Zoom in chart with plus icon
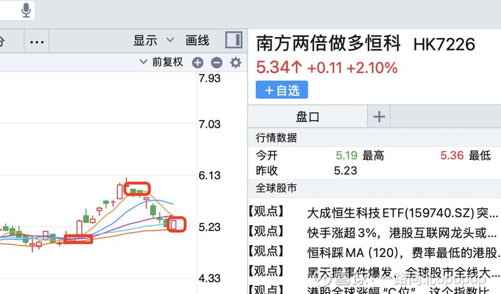The image size is (501, 294). [x=198, y=62]
